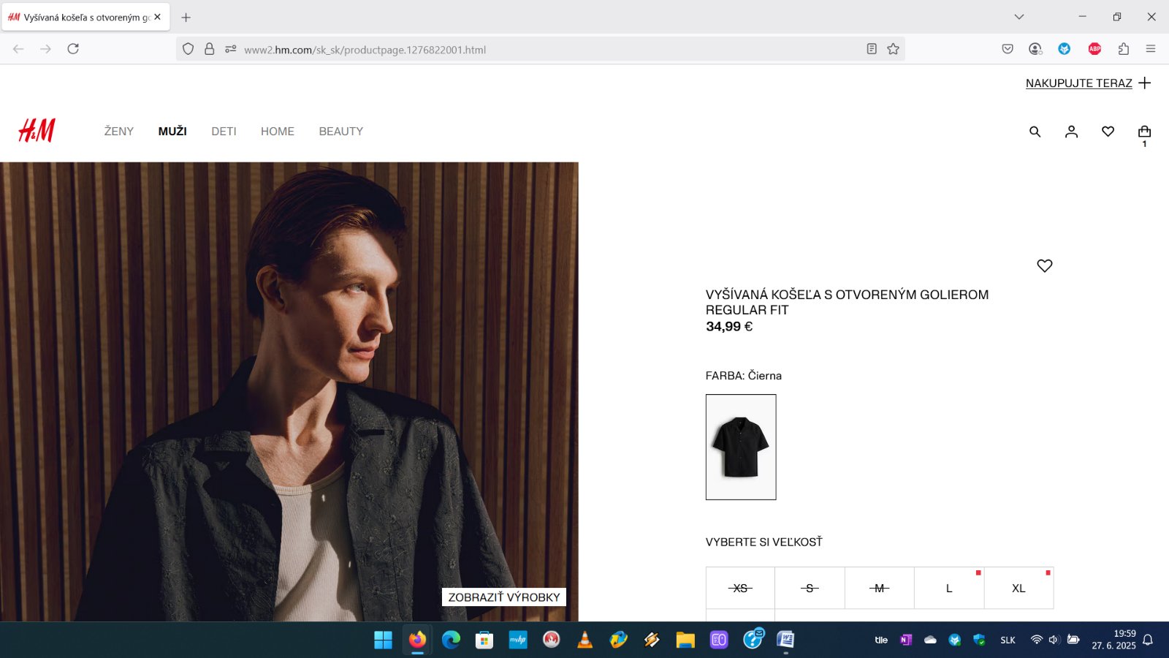Image resolution: width=1169 pixels, height=658 pixels.
Task: Click the ZOBRAZIŤ VÝROBKY button
Action: [x=503, y=597]
